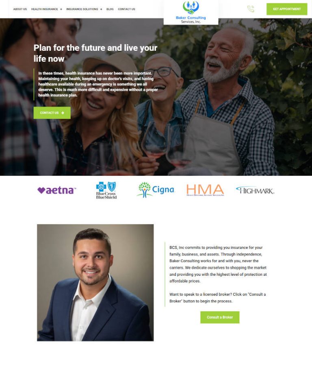Screen dimensions: 312x366
Task: Click the Highmark logo
Action: pos(255,190)
